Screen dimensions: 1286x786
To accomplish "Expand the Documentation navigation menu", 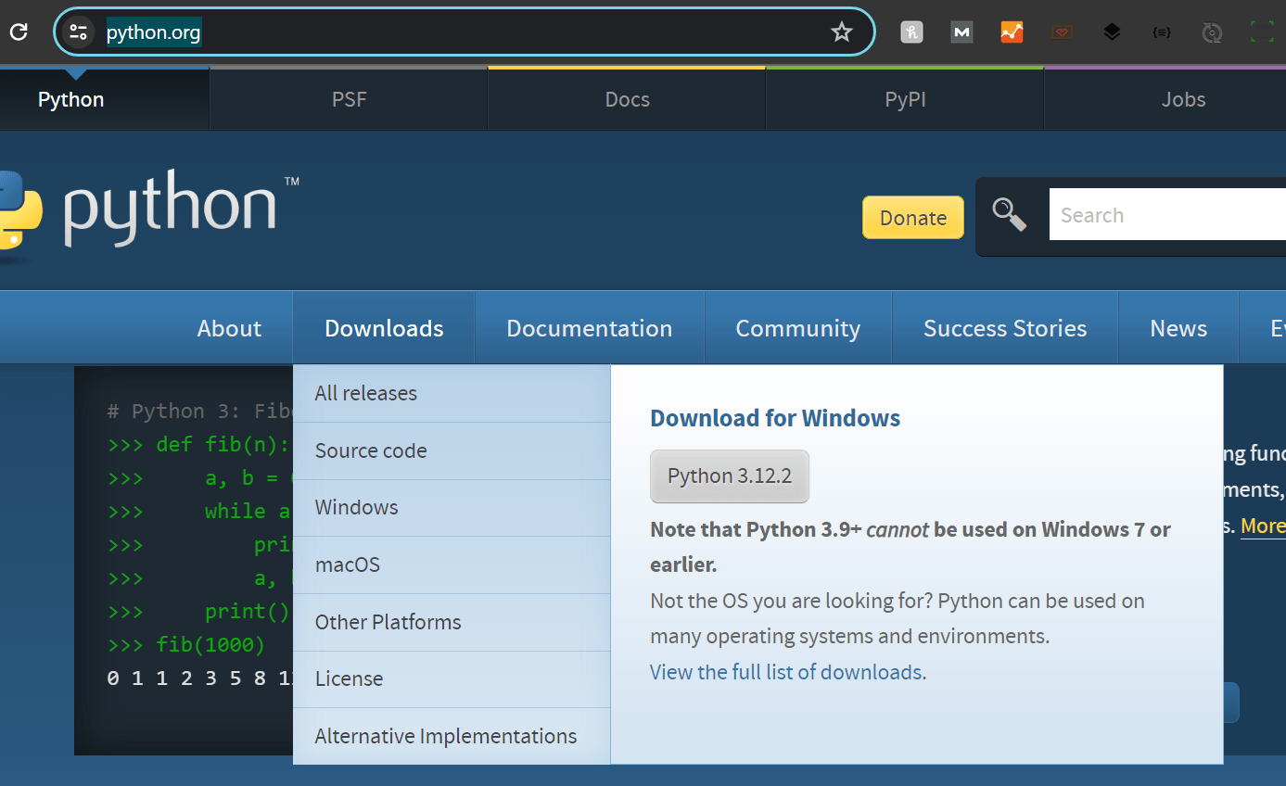I will tap(590, 328).
